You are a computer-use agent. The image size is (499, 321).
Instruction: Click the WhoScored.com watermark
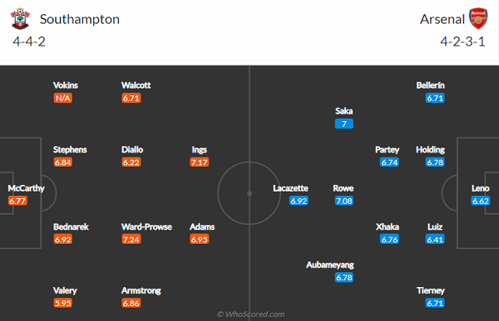pos(250,314)
